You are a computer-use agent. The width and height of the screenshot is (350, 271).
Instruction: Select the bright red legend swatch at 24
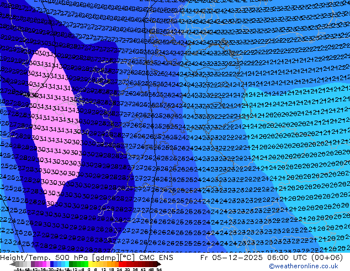coord(120,264)
